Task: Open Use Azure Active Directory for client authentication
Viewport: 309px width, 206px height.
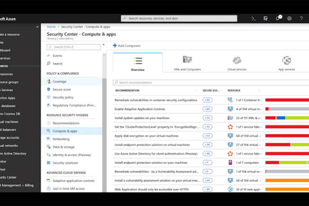Action: coord(156,154)
